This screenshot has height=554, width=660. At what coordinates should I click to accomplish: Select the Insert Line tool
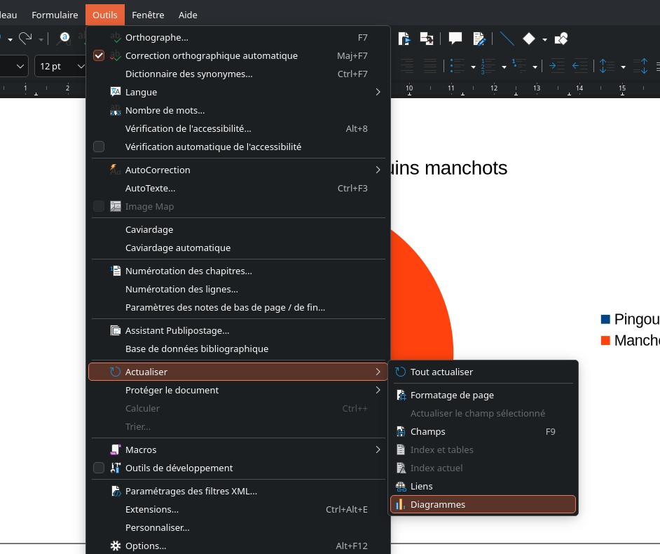pos(506,39)
